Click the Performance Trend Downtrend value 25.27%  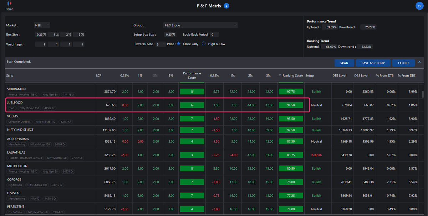[x=368, y=27]
